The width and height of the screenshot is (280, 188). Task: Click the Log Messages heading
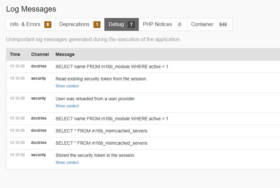31,9
